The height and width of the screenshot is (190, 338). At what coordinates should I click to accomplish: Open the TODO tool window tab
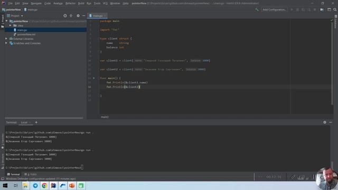31,174
